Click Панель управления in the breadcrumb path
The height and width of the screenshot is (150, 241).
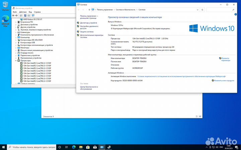tap(105, 10)
